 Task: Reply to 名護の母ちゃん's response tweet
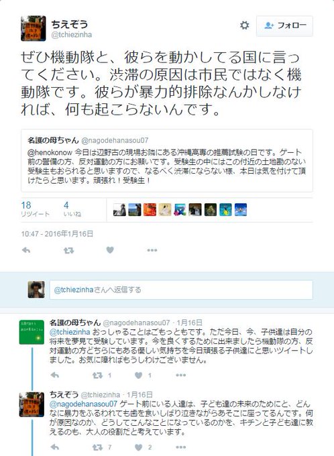pos(55,375)
